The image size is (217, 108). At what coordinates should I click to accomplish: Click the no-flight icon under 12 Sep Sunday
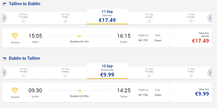[x=149, y=21]
